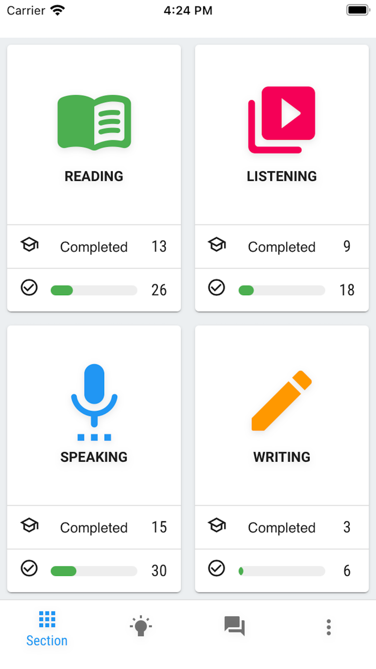376x669 pixels.
Task: Open the three-dot overflow menu
Action: (328, 627)
